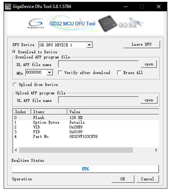Click the Value column header
Image resolution: width=171 pixels, height=193 pixels.
point(113,112)
